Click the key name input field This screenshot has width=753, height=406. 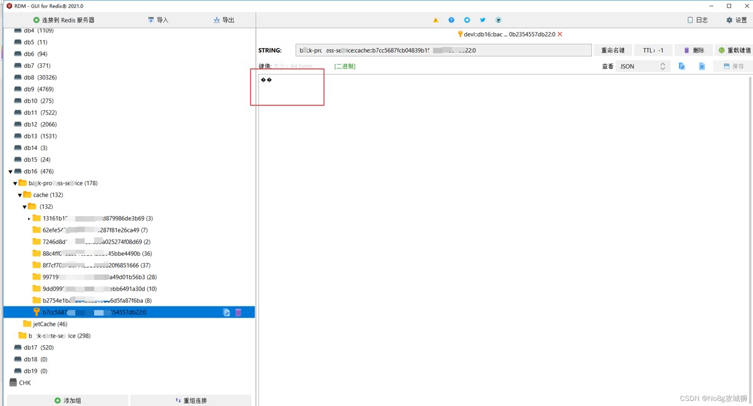[x=444, y=50]
